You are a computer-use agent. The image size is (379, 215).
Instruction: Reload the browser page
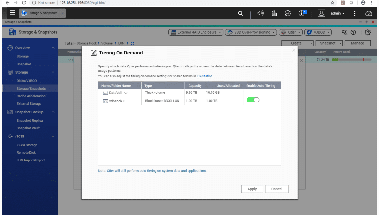coord(24,3)
